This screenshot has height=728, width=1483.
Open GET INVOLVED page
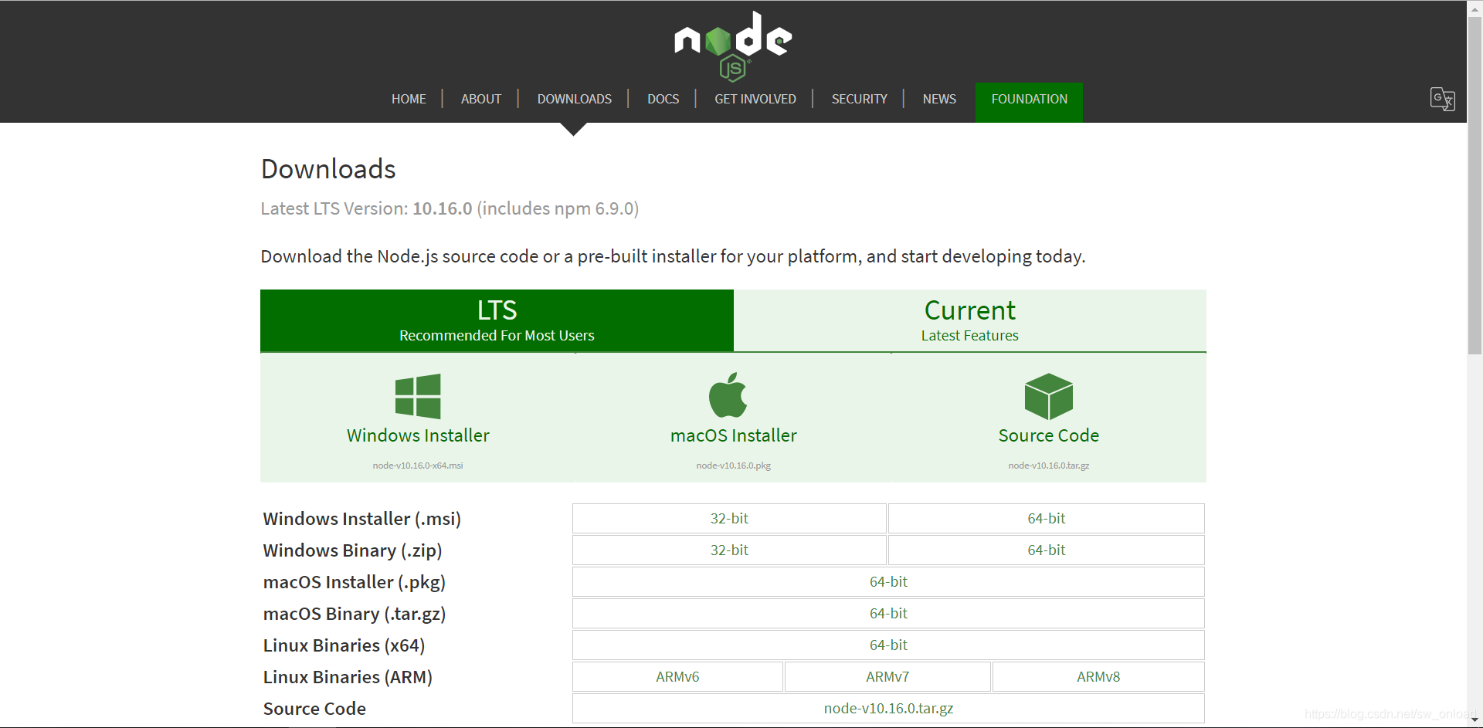pos(755,99)
